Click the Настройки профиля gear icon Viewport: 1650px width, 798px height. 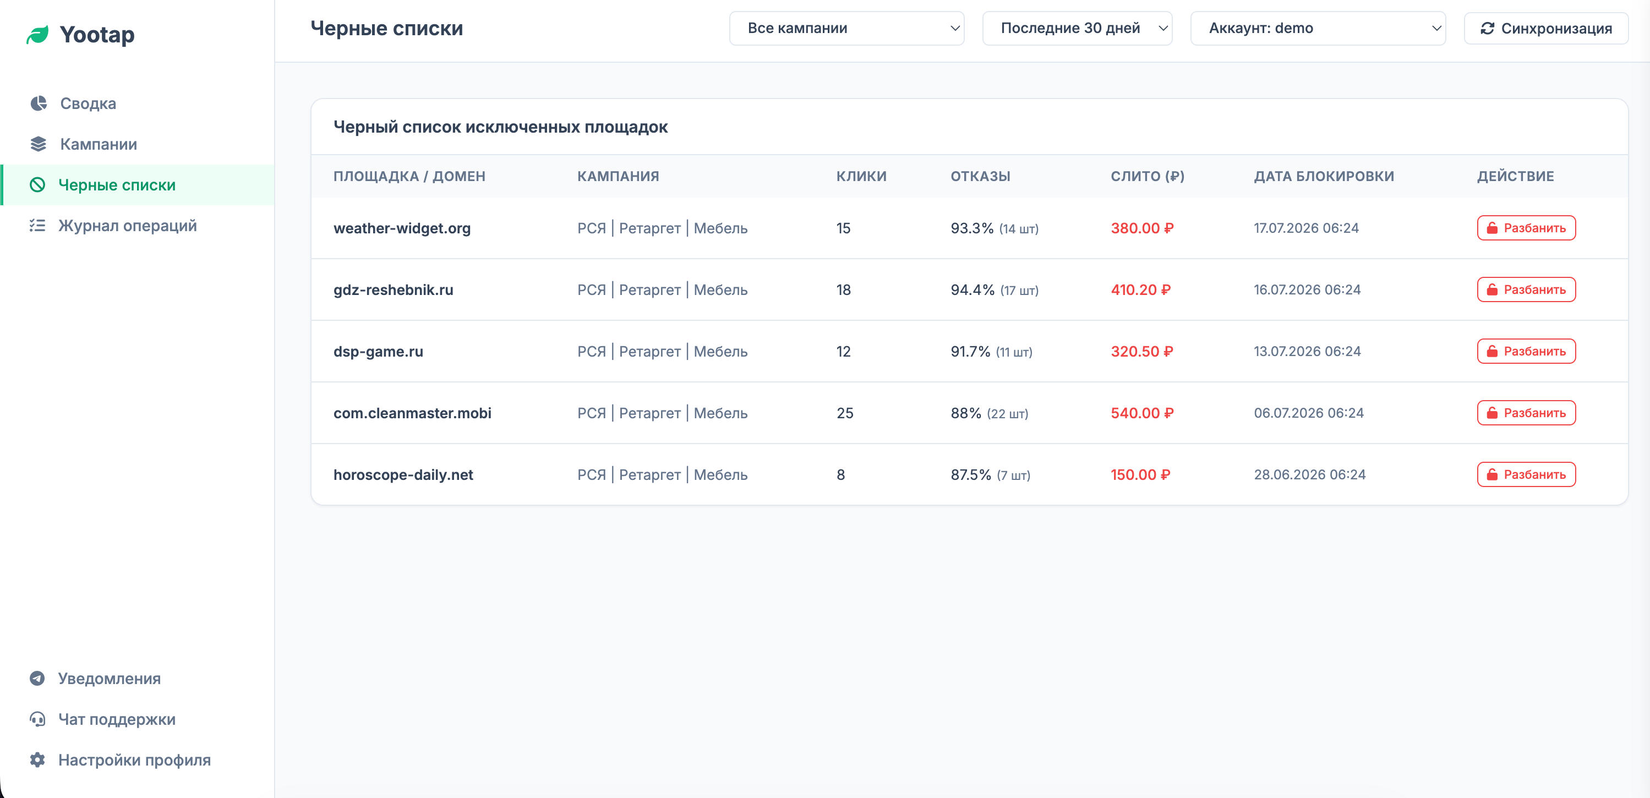[x=37, y=759]
